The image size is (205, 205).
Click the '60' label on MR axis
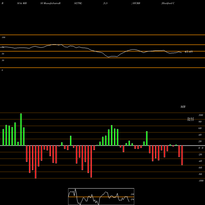[x=200, y=128]
